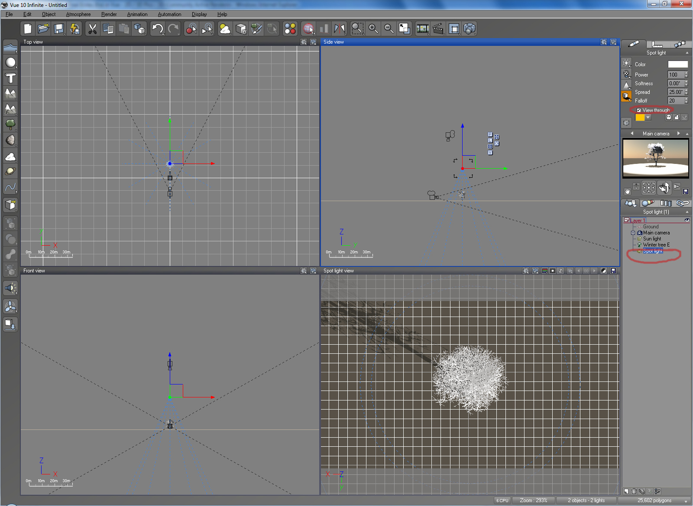This screenshot has height=506, width=693.
Task: Click the Cut scissors icon in toolbar
Action: pos(92,29)
